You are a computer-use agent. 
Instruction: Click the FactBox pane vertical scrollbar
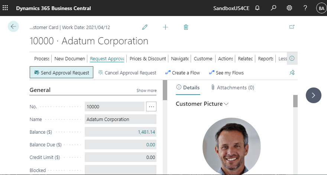click(x=295, y=101)
